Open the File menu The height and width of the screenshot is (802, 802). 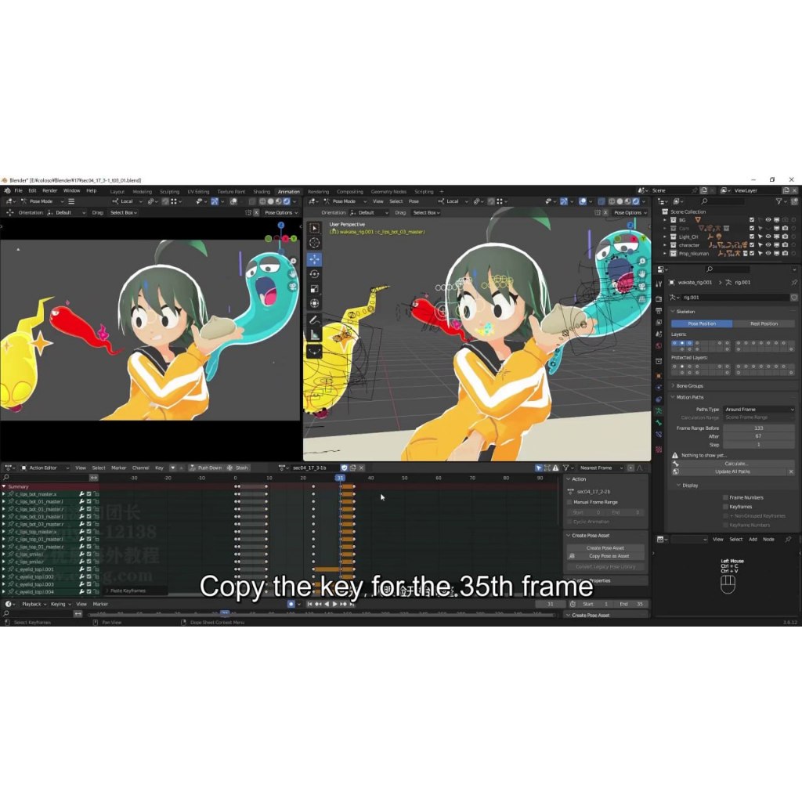[19, 191]
